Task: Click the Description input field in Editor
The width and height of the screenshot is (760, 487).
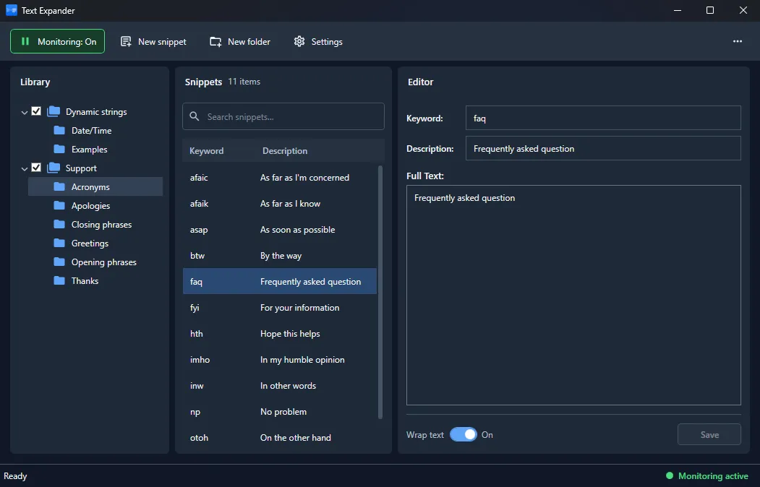Action: pyautogui.click(x=603, y=148)
